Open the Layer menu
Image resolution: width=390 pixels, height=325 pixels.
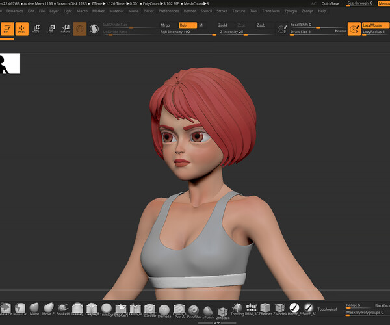54,11
